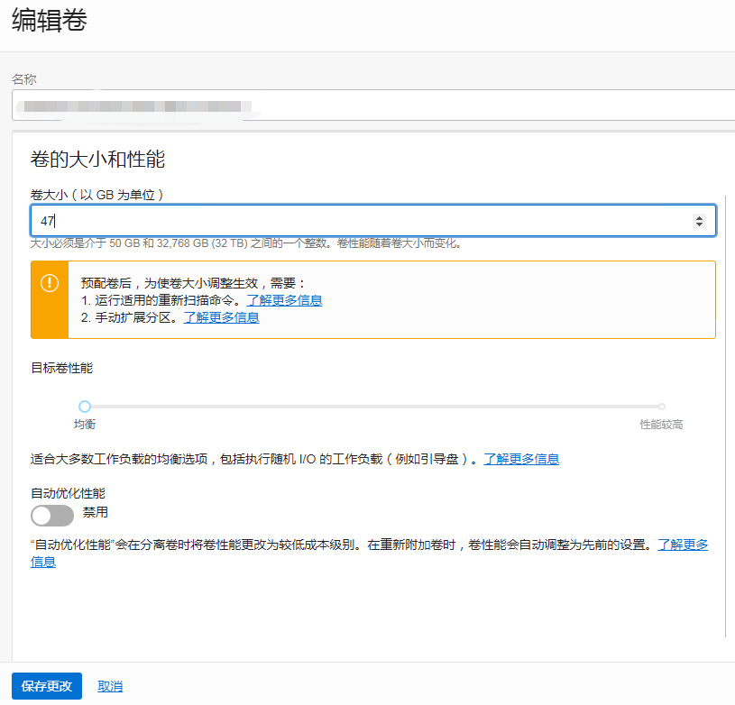Click the 卷的大小和性能 heading
735x705 pixels.
click(x=97, y=160)
